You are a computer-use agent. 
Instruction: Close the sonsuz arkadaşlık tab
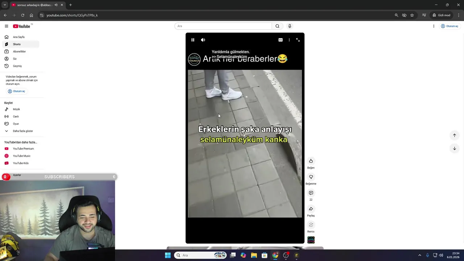[62, 5]
